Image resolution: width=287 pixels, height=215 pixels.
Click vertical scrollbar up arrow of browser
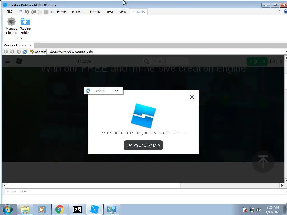tap(286, 58)
